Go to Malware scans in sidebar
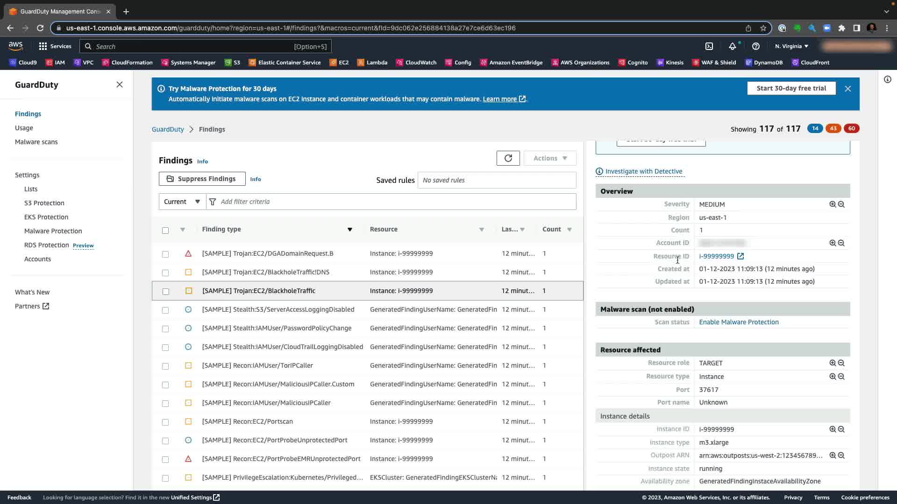Screen dimensions: 897x504 coord(36,142)
